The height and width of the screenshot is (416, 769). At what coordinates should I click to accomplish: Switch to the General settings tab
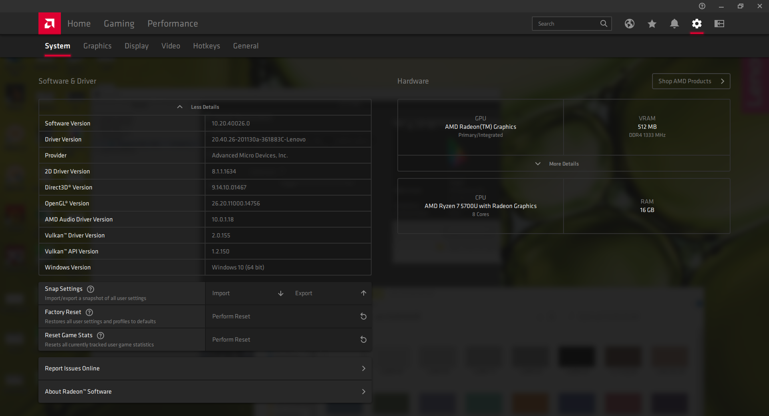[x=246, y=46]
